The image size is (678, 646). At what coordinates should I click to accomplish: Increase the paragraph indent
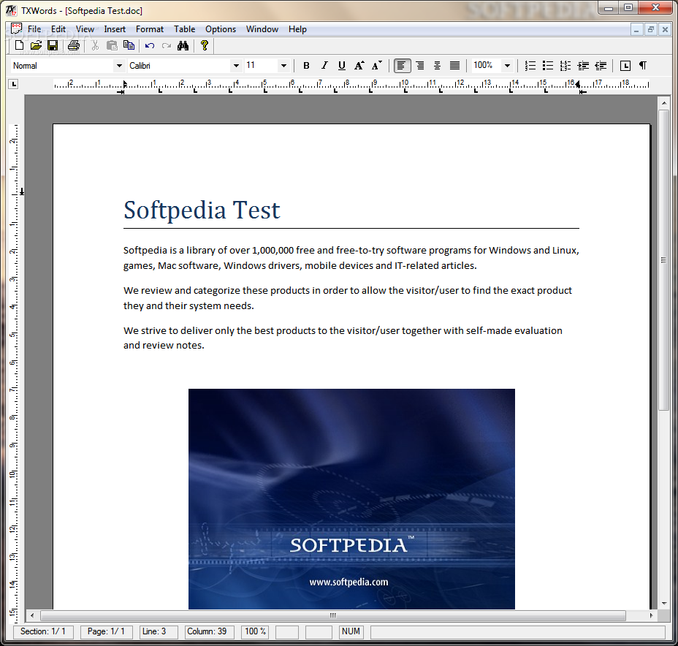tap(583, 66)
